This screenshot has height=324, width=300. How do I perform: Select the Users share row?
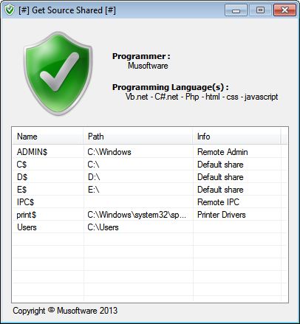[x=149, y=227]
